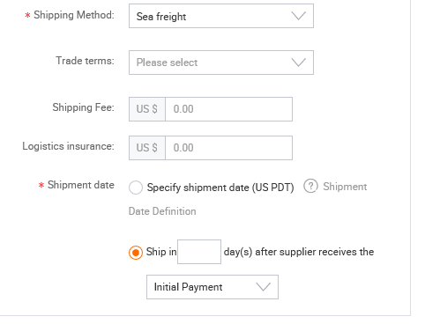
Task: Click the question mark help icon
Action: (x=310, y=187)
